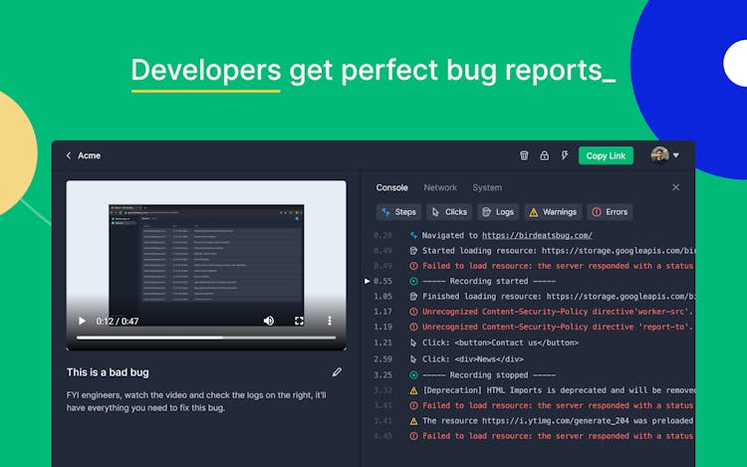
Task: Mute the video with the volume icon
Action: [x=268, y=321]
